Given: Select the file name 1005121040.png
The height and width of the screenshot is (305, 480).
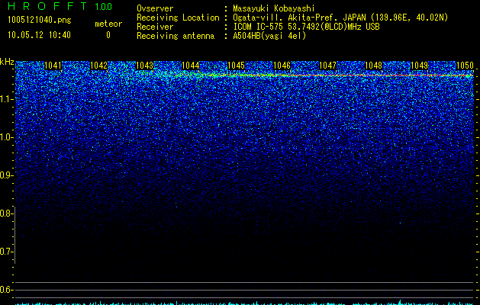Looking at the screenshot, I should pyautogui.click(x=40, y=20).
